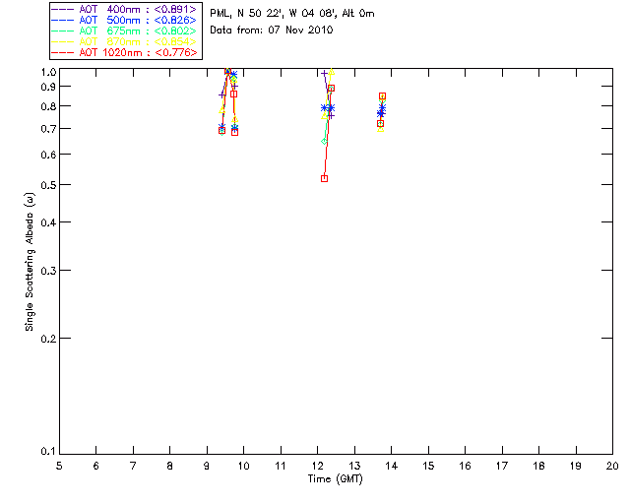Click the x-axis tick label 13
Screen dimensions: 630x504
(354, 466)
